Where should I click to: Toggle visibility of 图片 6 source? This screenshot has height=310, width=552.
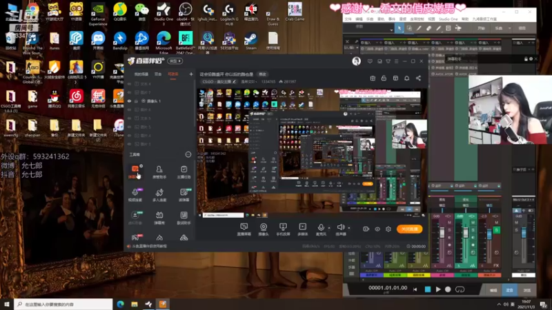pos(129,110)
